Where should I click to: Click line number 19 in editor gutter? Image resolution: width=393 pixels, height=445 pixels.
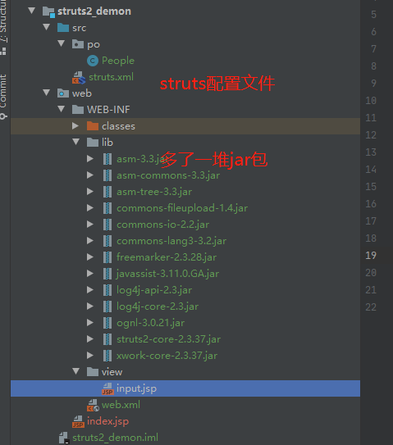point(371,255)
